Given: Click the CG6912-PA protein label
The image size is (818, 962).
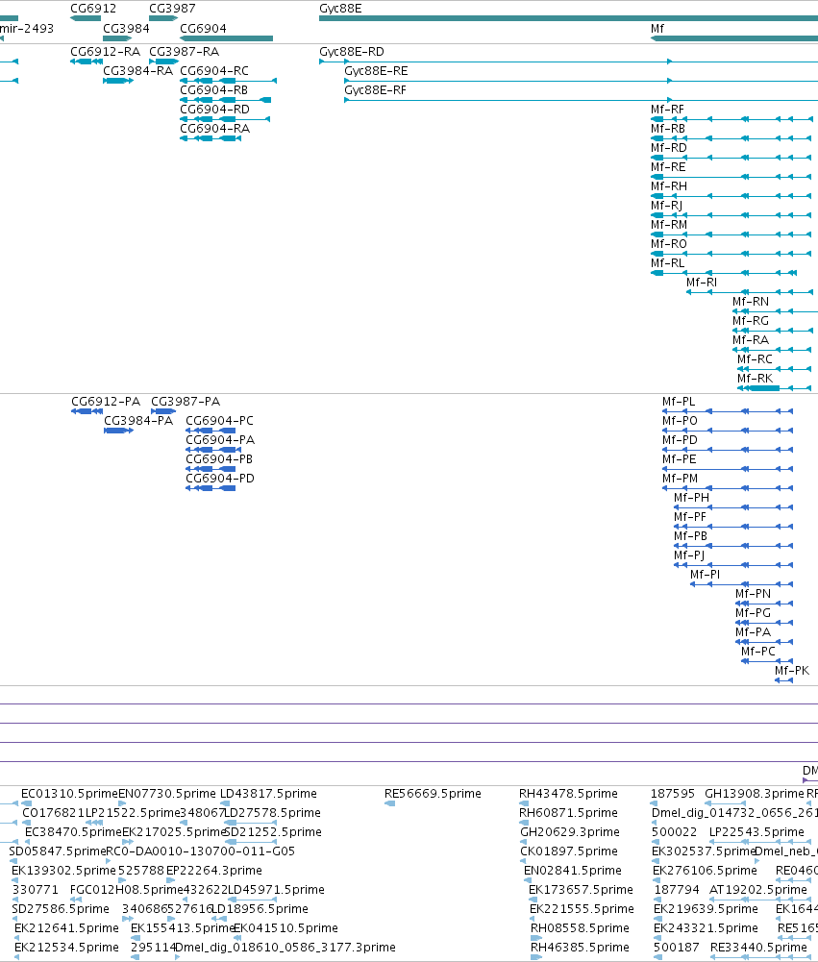Looking at the screenshot, I should [106, 402].
